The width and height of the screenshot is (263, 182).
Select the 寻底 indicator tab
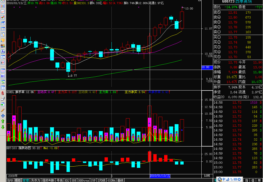coord(60,180)
